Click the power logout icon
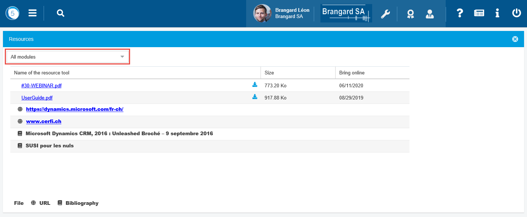This screenshot has height=217, width=527. (x=516, y=13)
